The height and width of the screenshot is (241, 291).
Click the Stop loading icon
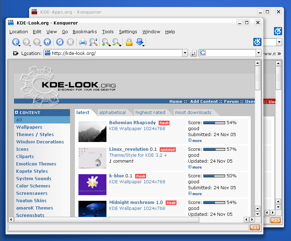pyautogui.click(x=70, y=42)
